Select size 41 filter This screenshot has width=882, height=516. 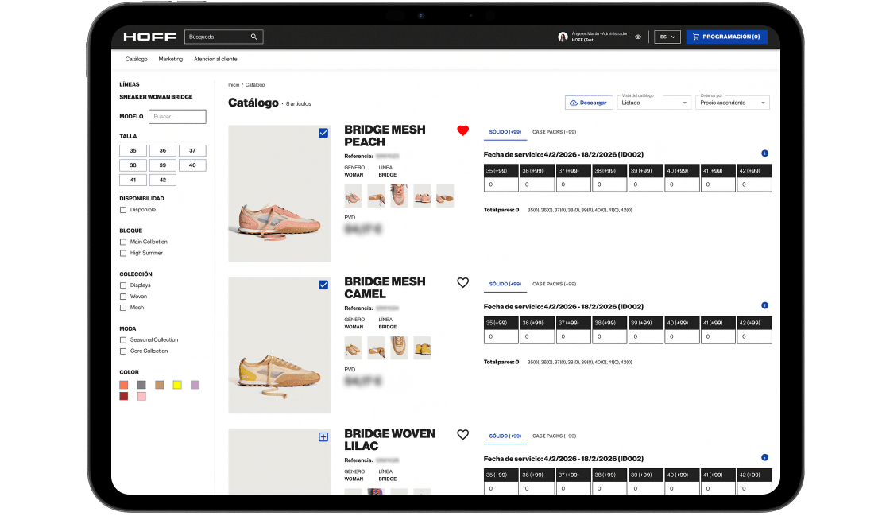coord(133,180)
